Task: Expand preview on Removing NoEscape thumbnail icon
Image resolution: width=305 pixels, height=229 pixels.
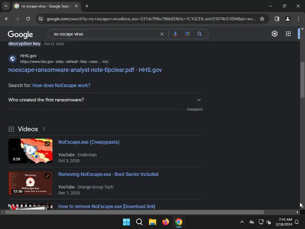Action: tap(47, 176)
